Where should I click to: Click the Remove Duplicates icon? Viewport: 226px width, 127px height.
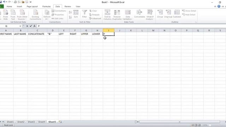coord(117,15)
